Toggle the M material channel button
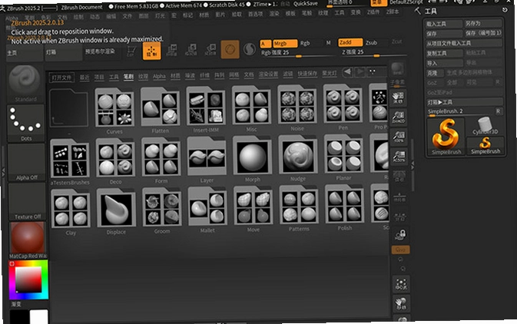 [328, 43]
